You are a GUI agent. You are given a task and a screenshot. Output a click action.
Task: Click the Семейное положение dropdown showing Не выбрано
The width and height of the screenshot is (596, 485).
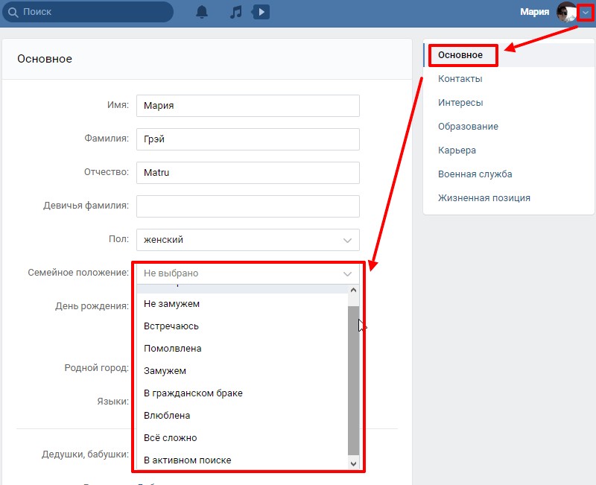coord(248,273)
